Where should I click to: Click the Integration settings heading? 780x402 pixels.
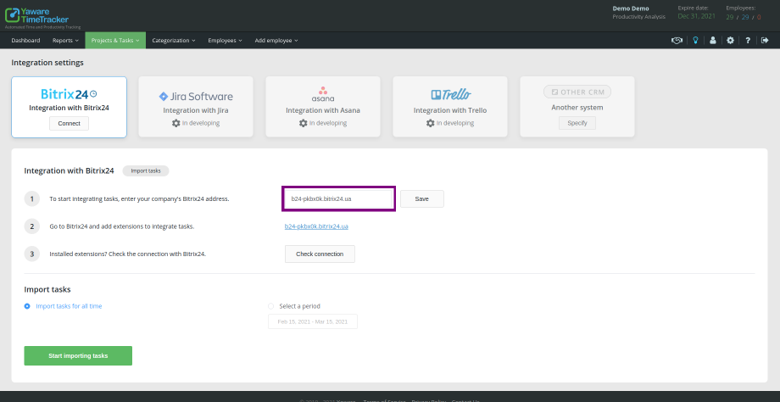47,63
